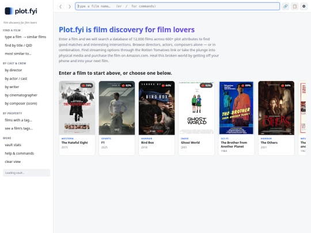
Task: Open The Others poster
Action: click(x=276, y=108)
